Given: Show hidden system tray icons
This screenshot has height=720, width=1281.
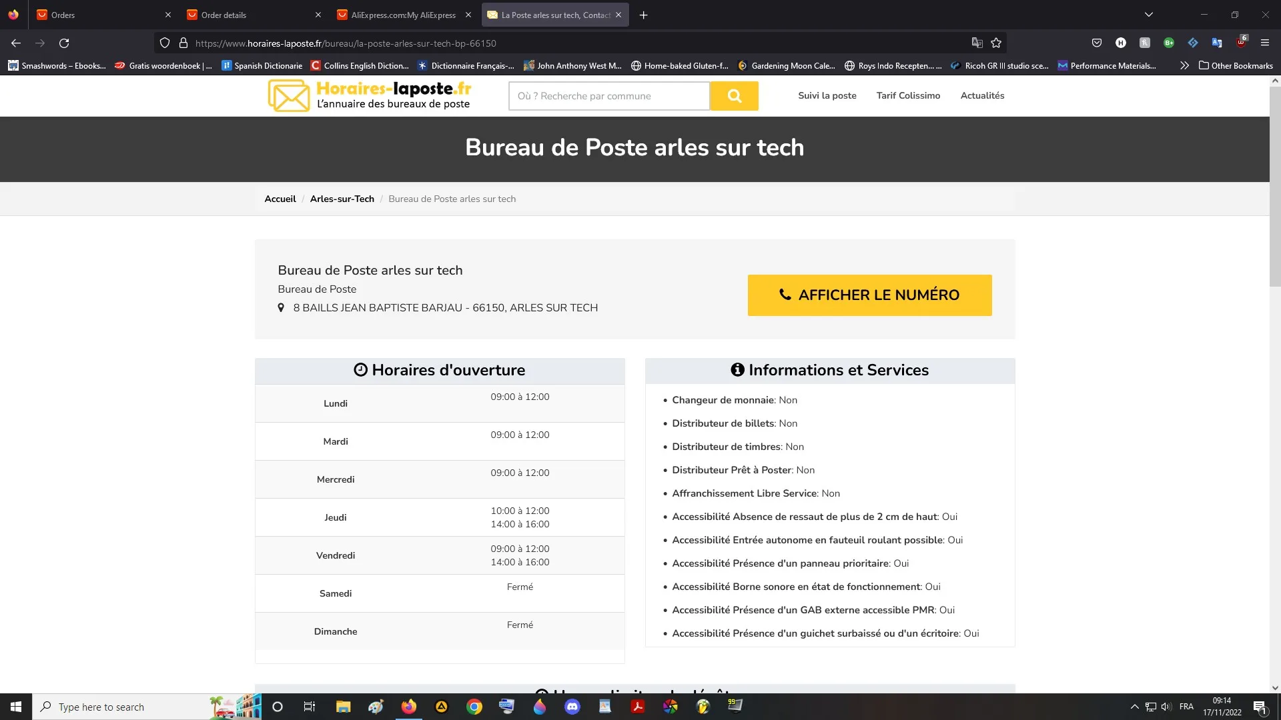Looking at the screenshot, I should pyautogui.click(x=1134, y=707).
